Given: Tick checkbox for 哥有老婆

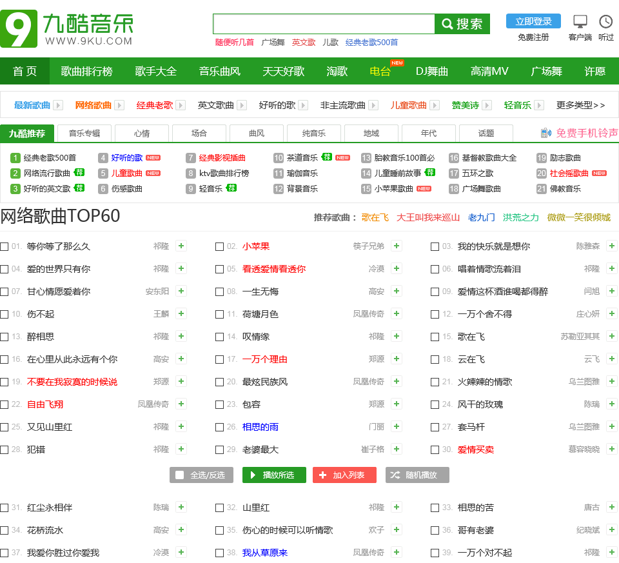Looking at the screenshot, I should point(435,530).
